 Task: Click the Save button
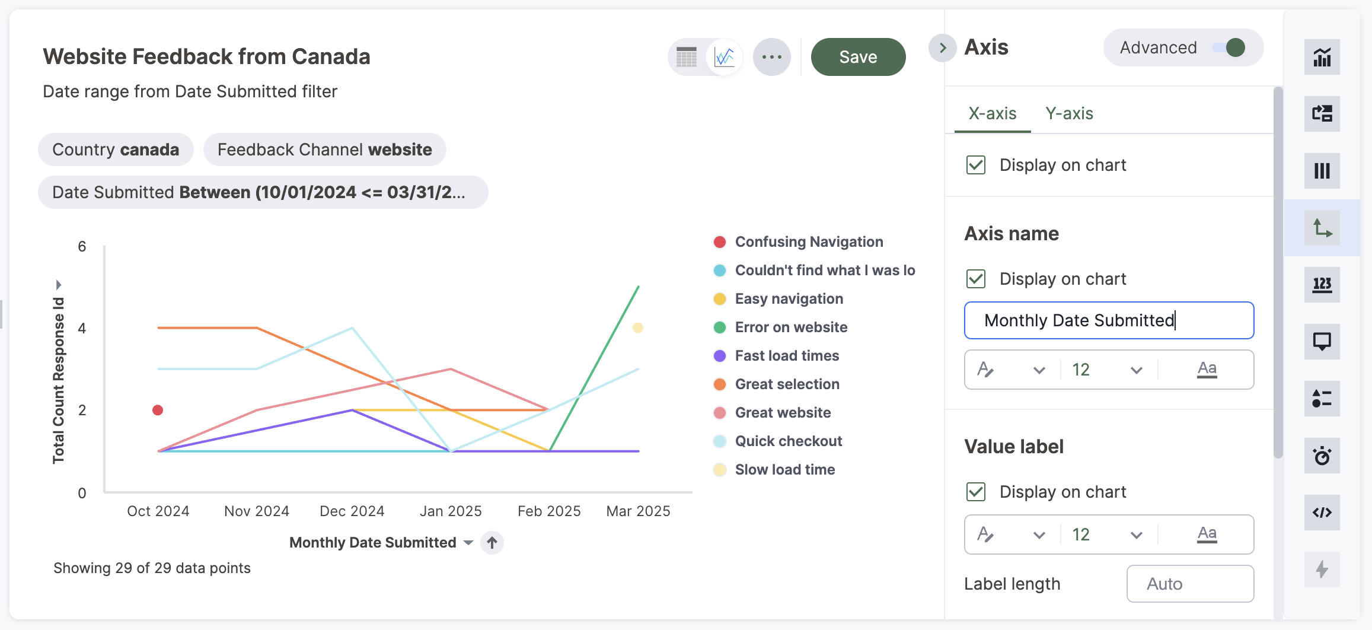coord(858,57)
